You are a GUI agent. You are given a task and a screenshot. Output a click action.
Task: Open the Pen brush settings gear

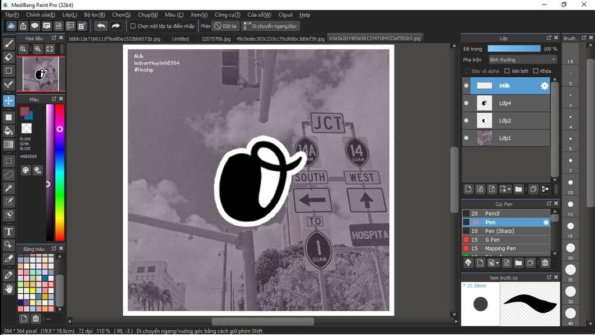tap(546, 222)
